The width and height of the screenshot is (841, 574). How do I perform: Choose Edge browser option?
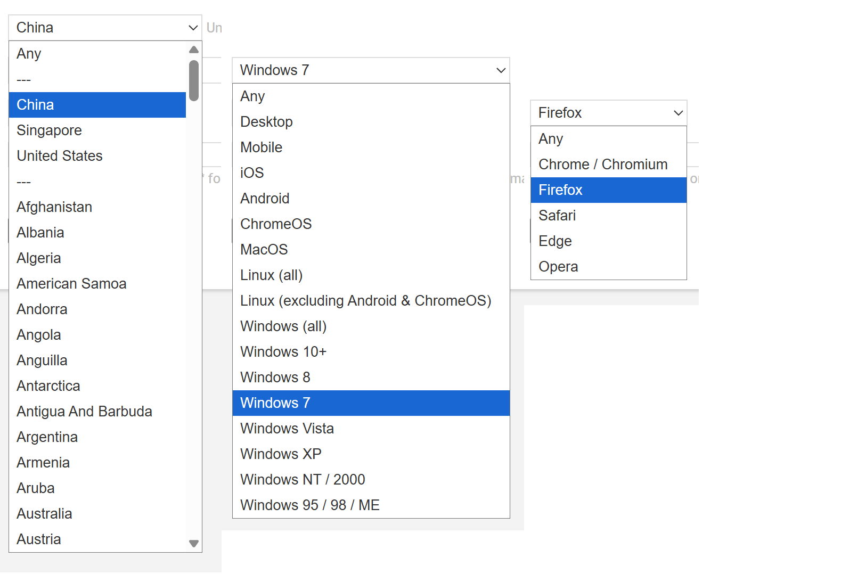pos(609,241)
